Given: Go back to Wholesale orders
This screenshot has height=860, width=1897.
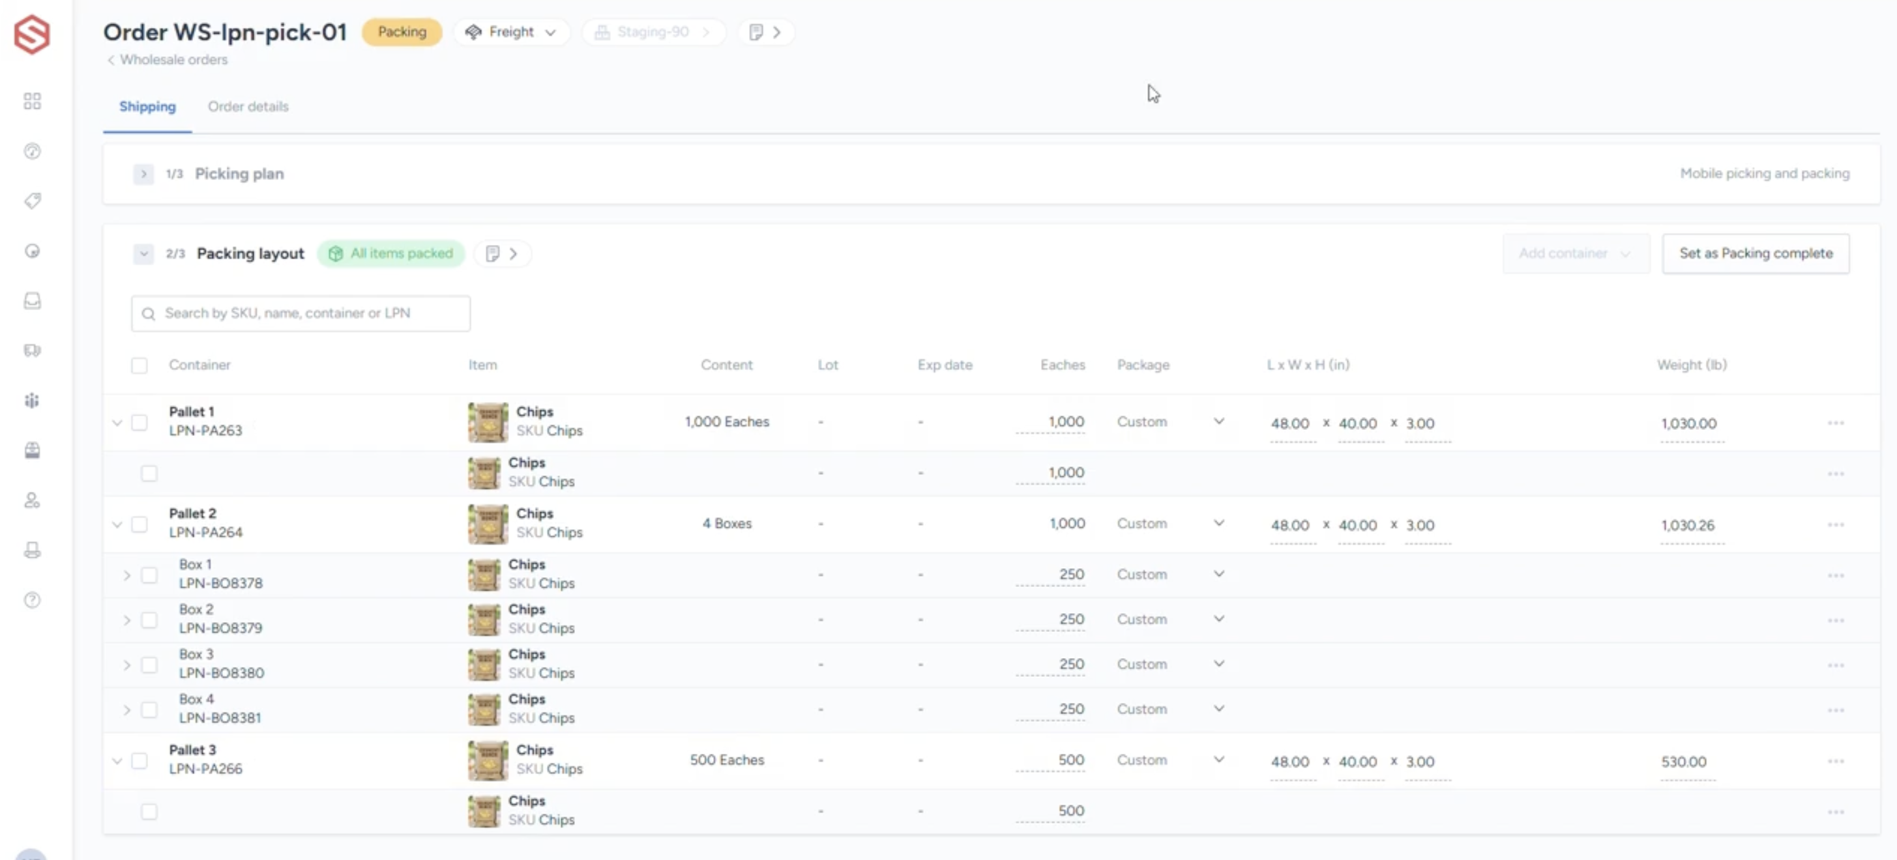Looking at the screenshot, I should [168, 60].
